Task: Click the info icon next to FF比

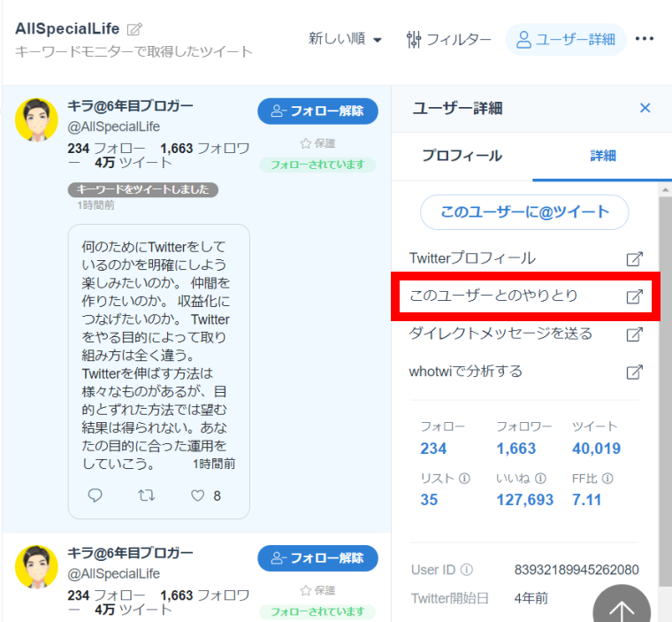Action: (x=607, y=479)
